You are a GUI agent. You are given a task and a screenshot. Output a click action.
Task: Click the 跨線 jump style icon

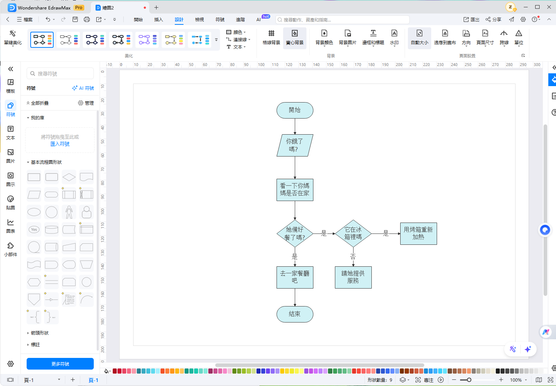tap(504, 38)
